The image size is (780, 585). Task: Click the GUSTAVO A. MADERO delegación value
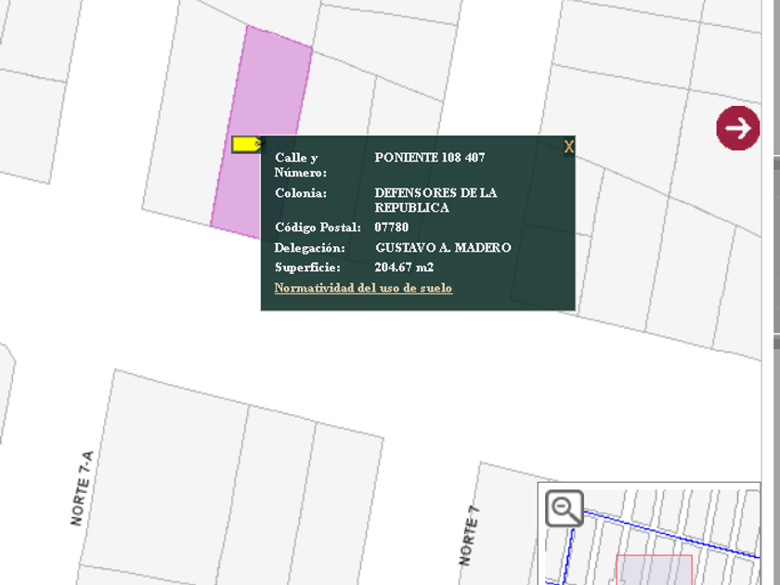click(x=442, y=248)
